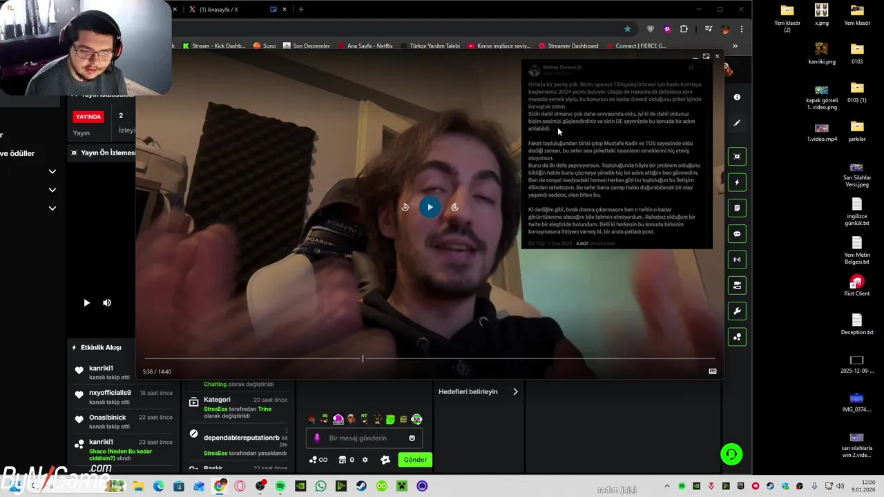Viewport: 884px width, 497px height.
Task: Click the broadcast signal icon in the sidebar
Action: (737, 260)
